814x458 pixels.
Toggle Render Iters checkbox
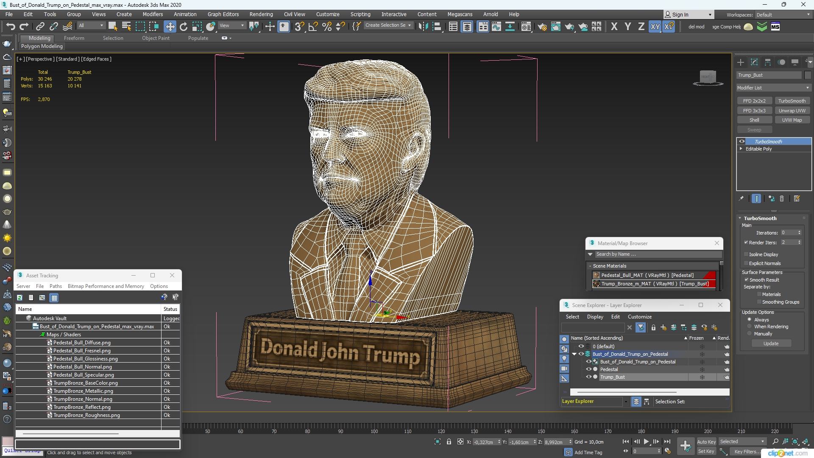click(746, 243)
